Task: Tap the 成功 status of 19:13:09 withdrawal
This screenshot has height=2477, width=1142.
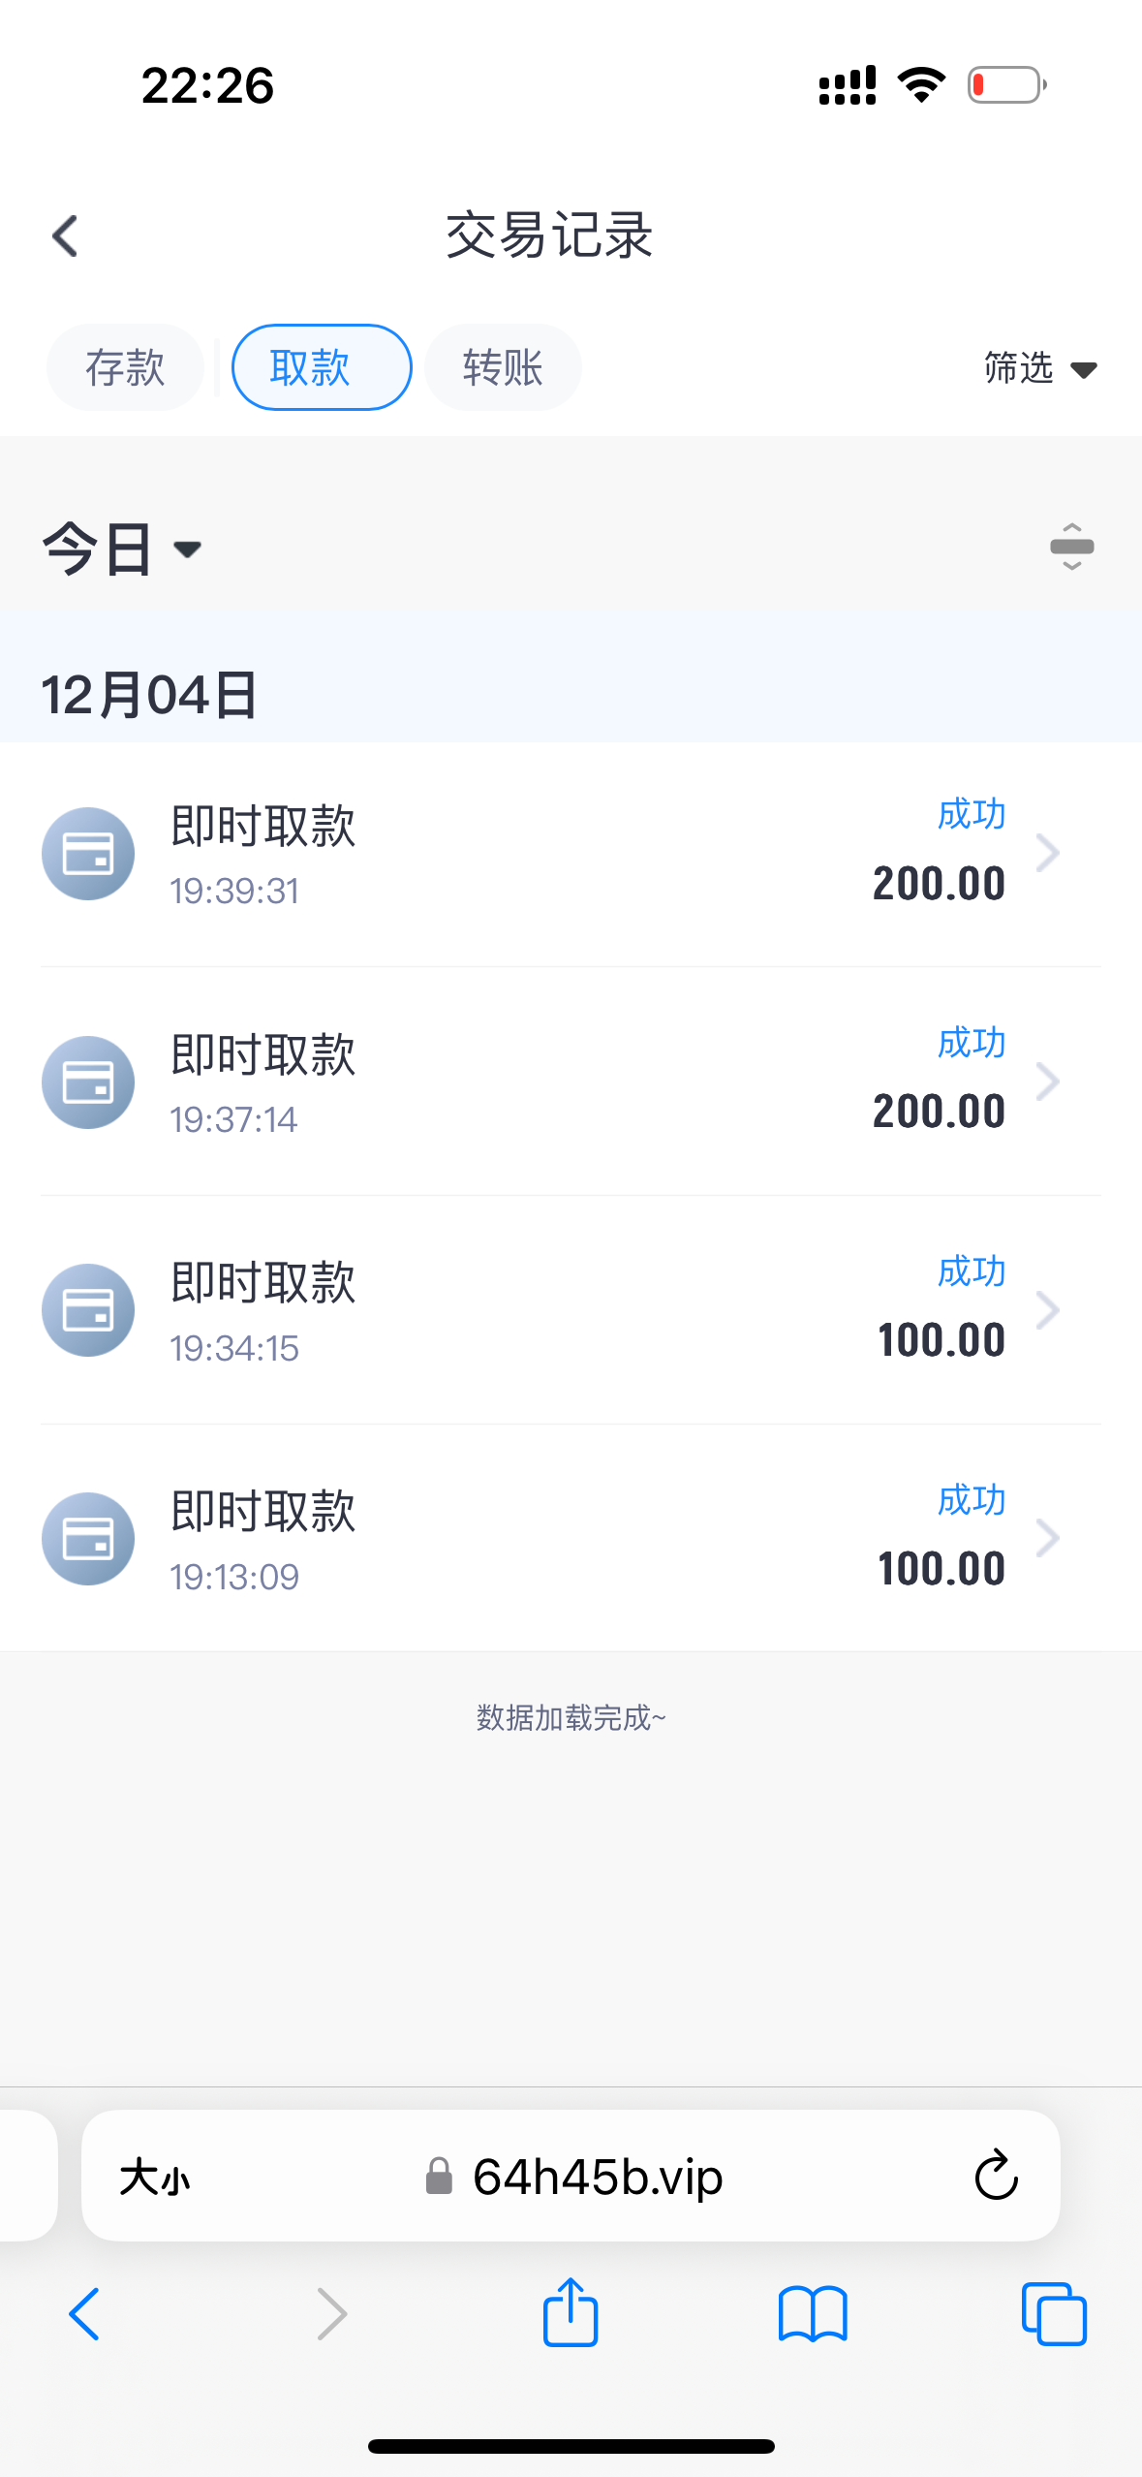Action: 971,1500
